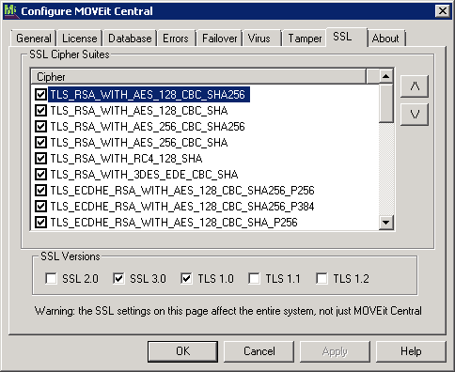Select the TLS_RSA_WITH_RC4_128_SHA row text
Image resolution: width=455 pixels, height=372 pixels.
(x=126, y=159)
